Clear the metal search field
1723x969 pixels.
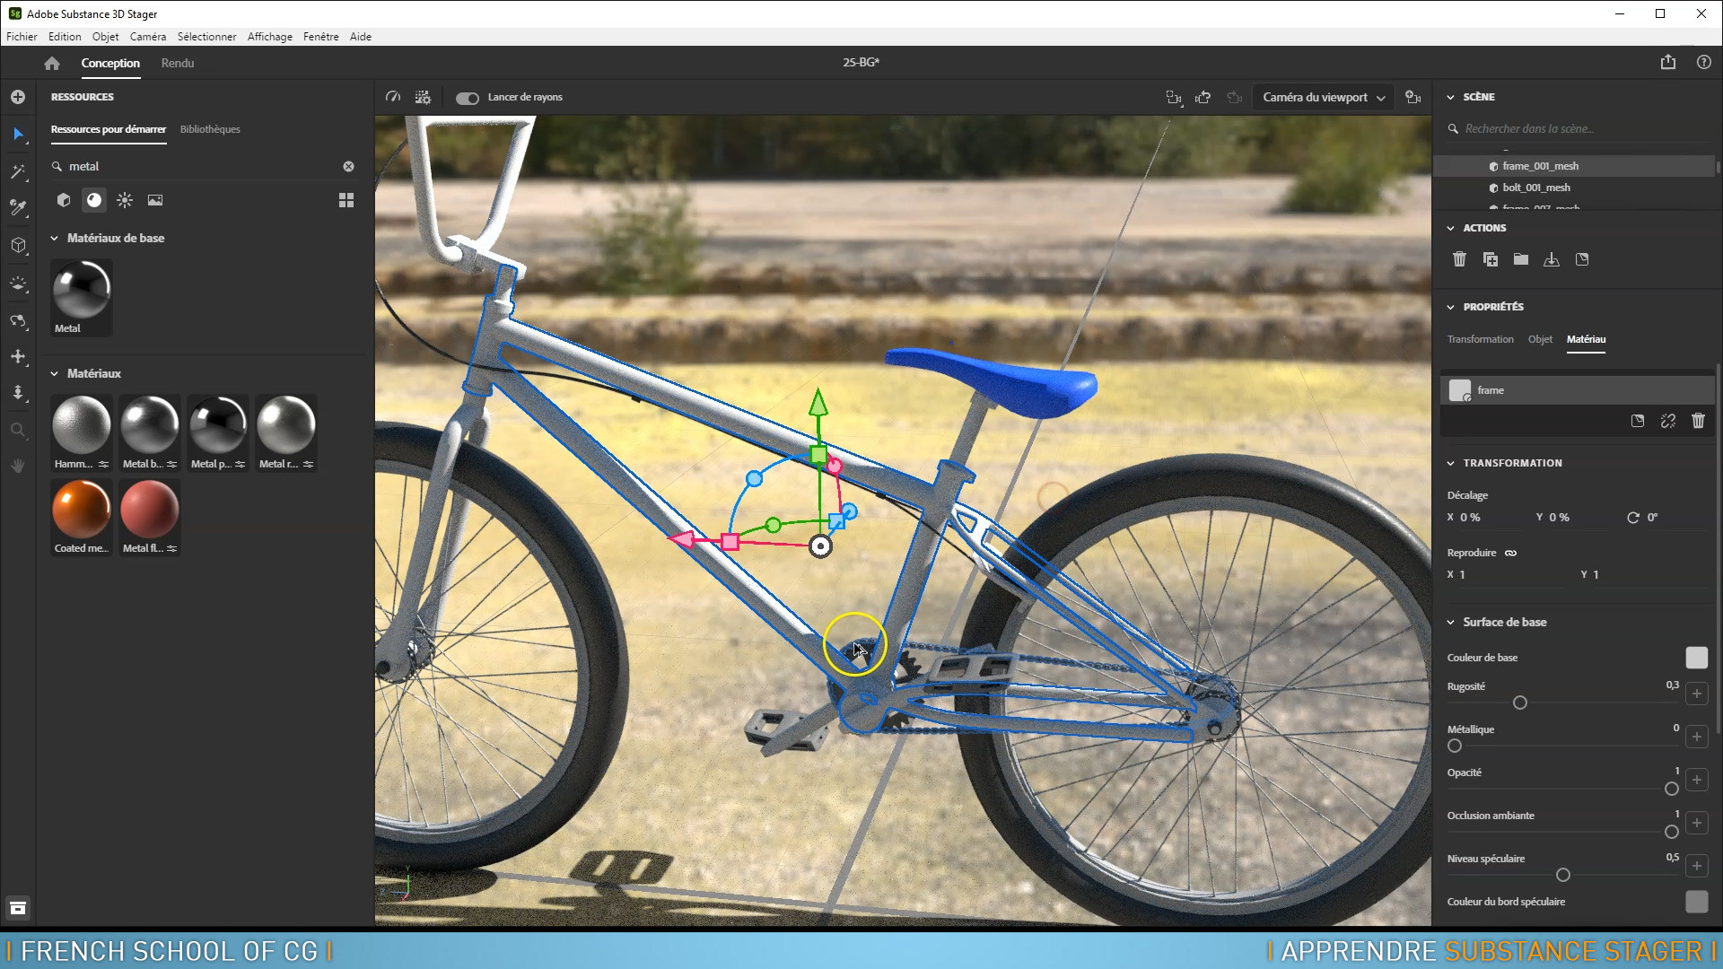(348, 167)
